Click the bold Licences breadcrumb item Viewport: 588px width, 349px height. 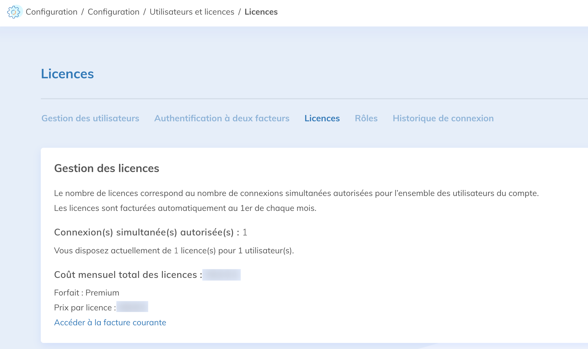click(261, 12)
